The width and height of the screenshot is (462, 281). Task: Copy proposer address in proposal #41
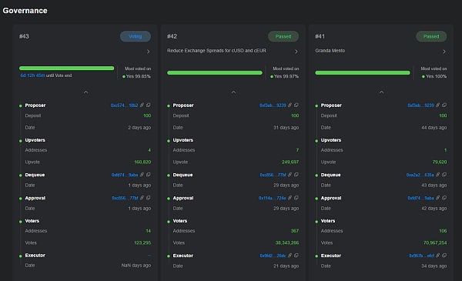click(x=444, y=105)
